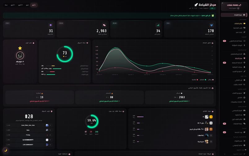
Task: Open مركز الإدارة shield icon in sidebar
Action: click(x=244, y=58)
